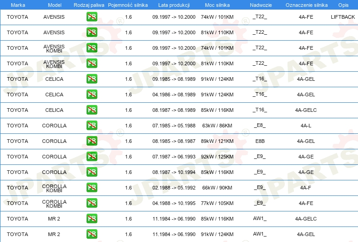358x242 pixels.
Task: Select the AW1_ body code in the 91kW MR 2 row
Action: tap(260, 234)
